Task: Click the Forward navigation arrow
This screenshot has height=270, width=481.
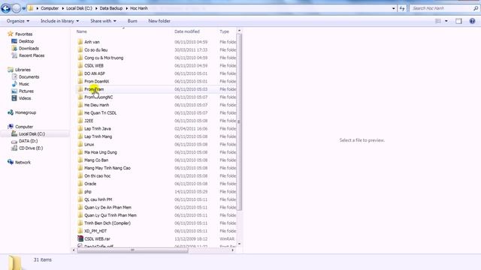Action: tap(17, 8)
